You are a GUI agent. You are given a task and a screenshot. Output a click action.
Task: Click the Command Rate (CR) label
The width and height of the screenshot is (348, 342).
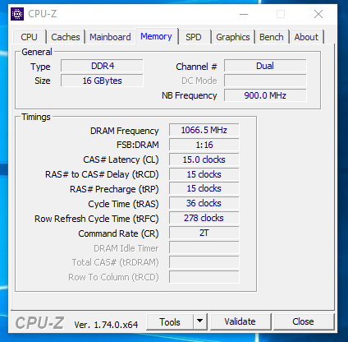tap(118, 233)
